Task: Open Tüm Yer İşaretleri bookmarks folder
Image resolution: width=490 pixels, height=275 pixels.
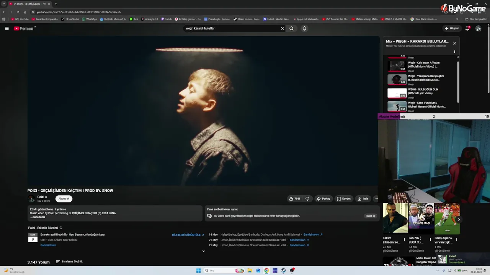Action: click(x=476, y=19)
